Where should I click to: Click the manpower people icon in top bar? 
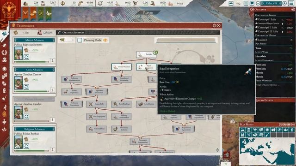coord(43,3)
